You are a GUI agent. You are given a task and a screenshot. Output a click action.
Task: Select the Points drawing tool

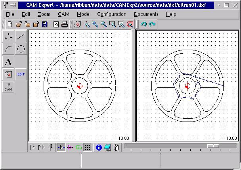[8, 37]
